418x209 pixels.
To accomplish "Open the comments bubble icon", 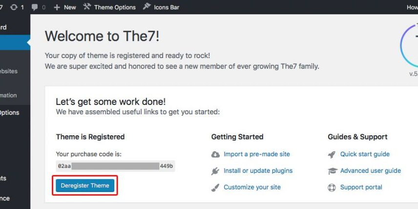I will pyautogui.click(x=35, y=7).
